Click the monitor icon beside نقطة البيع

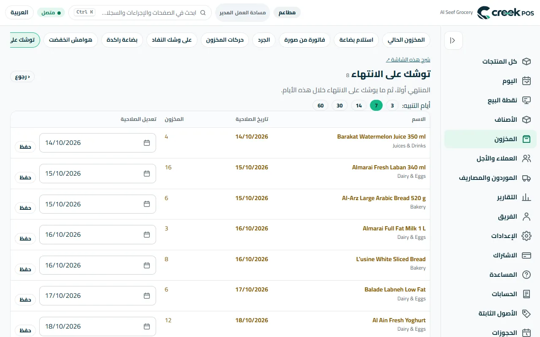click(x=526, y=100)
